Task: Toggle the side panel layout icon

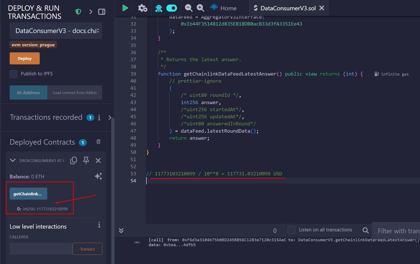Action: 101,12
